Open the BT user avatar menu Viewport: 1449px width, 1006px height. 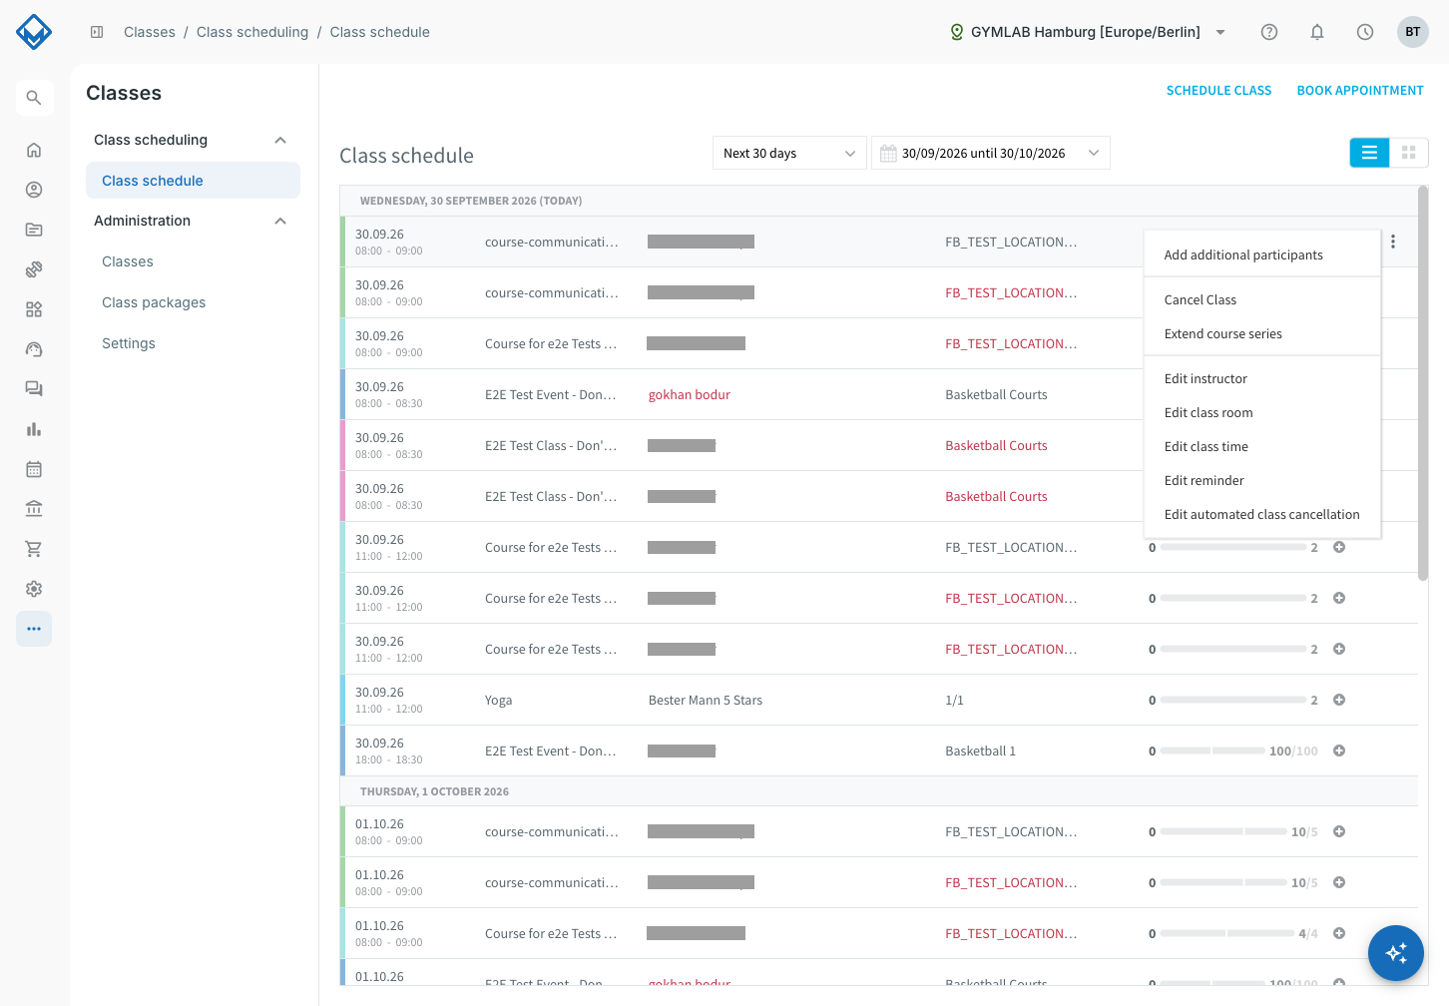[x=1413, y=32]
